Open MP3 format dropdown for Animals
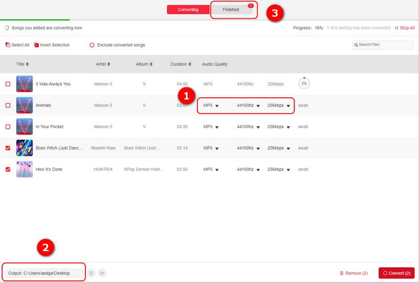The width and height of the screenshot is (419, 283). 217,106
